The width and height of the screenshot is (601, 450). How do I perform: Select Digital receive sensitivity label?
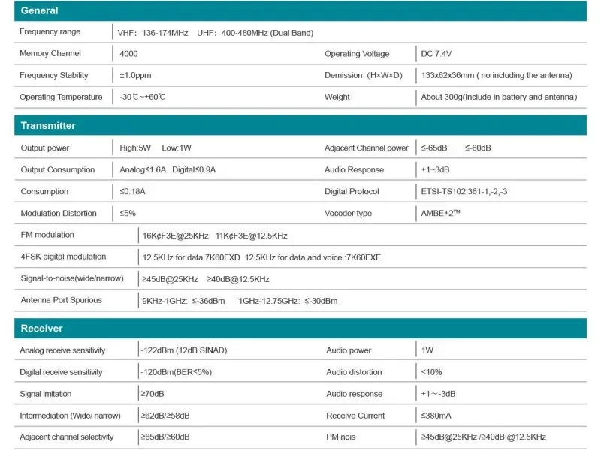[61, 372]
